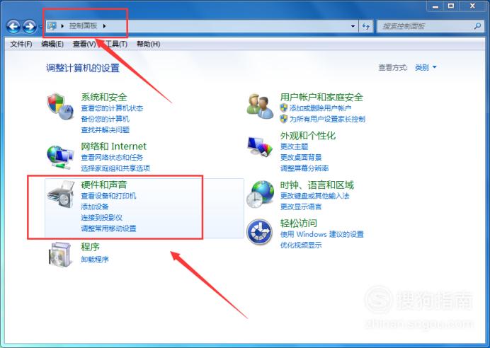The height and width of the screenshot is (348, 490).
Task: Click the refresh button beside address bar
Action: pyautogui.click(x=366, y=26)
